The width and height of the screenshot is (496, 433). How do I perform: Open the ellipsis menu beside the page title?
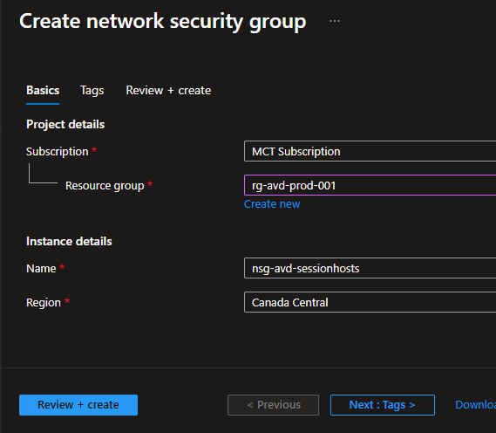(335, 21)
